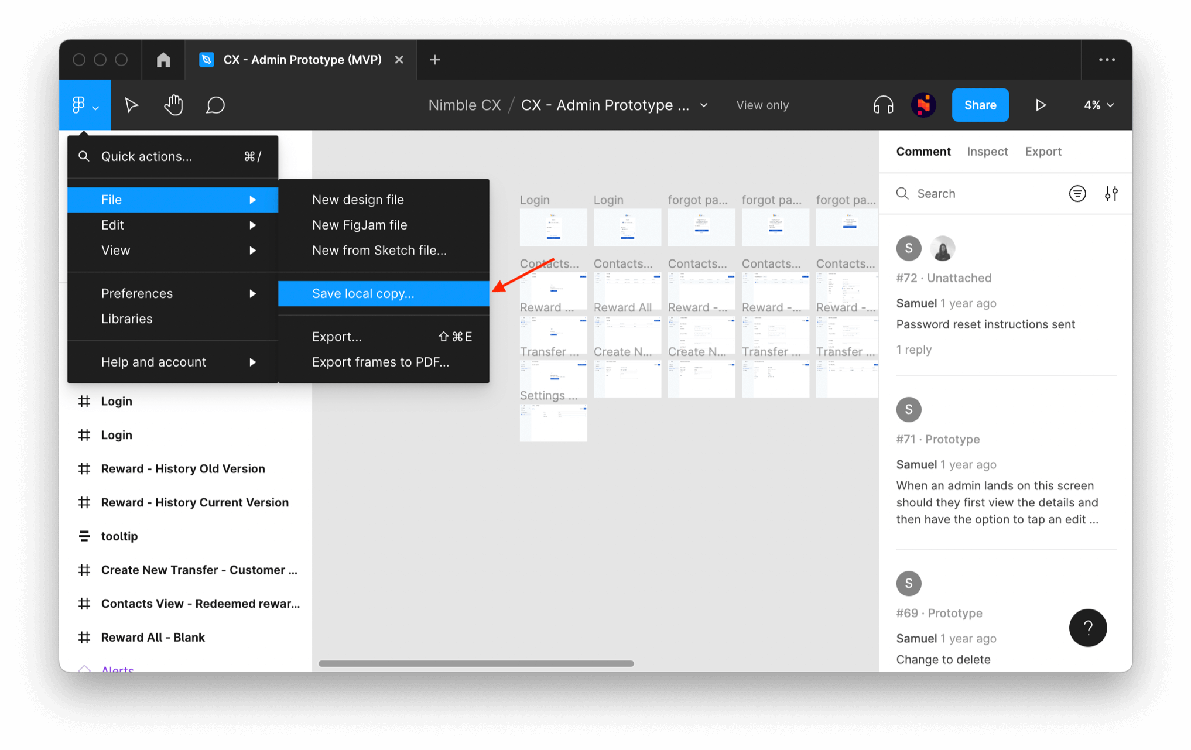Switch to the Inspect tab
This screenshot has width=1191, height=750.
[987, 152]
